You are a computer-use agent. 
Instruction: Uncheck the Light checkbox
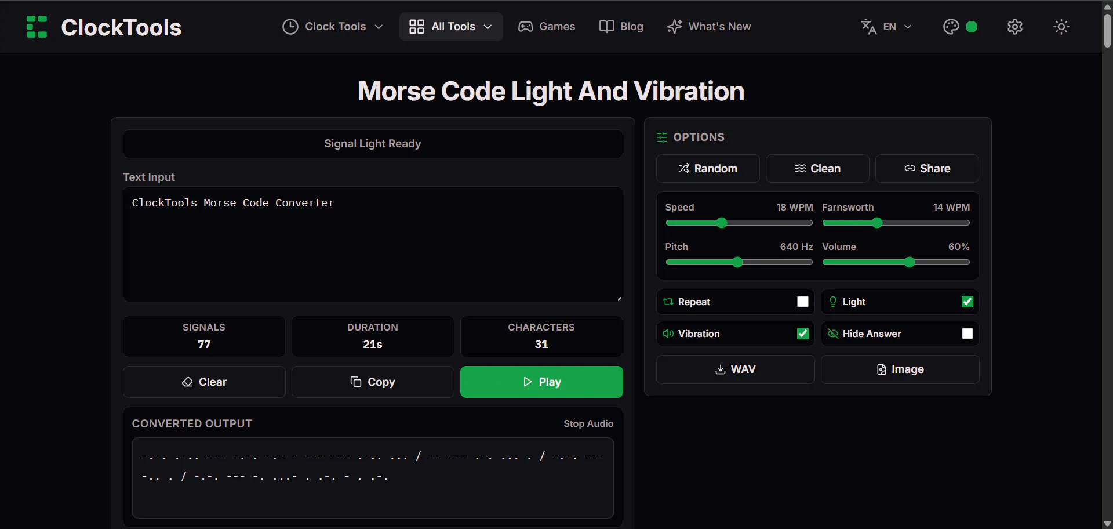[x=967, y=302]
